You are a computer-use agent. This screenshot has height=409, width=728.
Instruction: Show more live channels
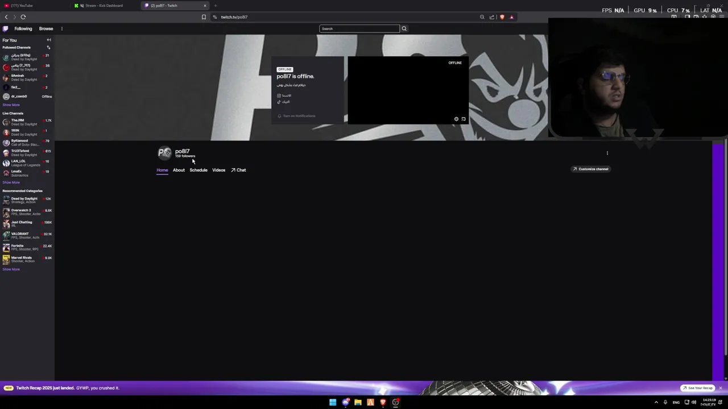[x=11, y=182]
